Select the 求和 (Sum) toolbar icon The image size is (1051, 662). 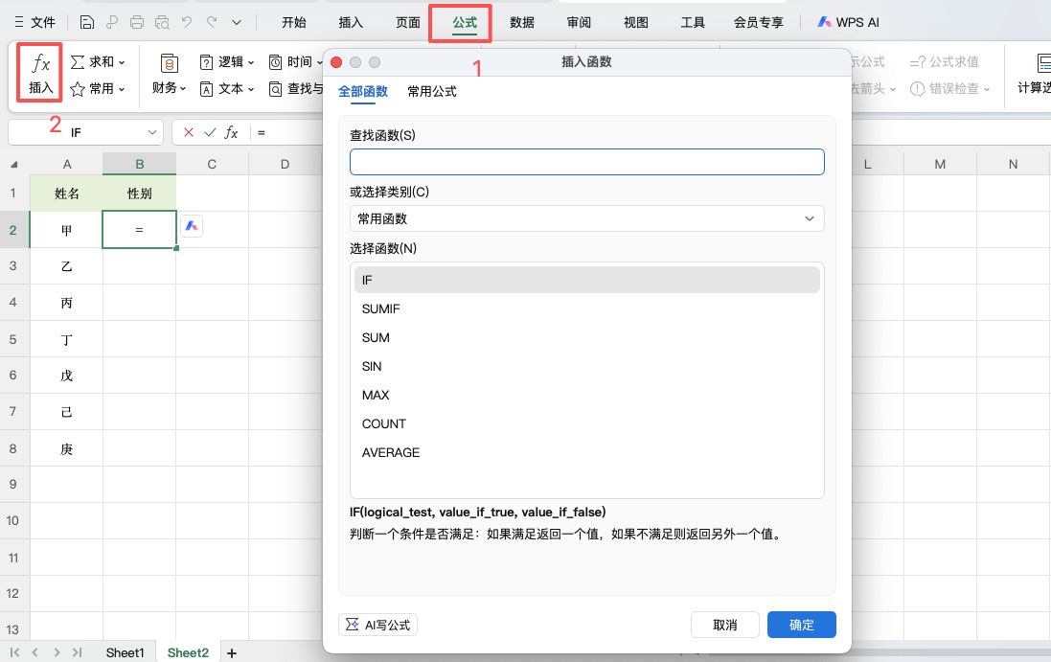97,60
